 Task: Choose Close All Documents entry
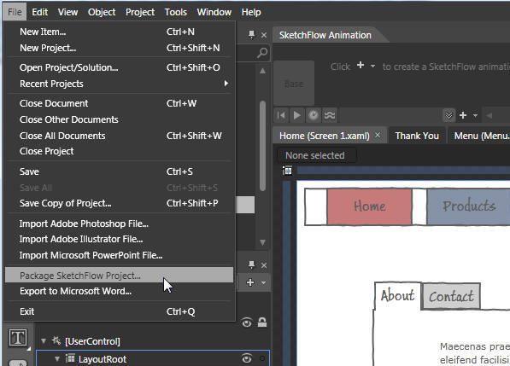[x=119, y=136]
